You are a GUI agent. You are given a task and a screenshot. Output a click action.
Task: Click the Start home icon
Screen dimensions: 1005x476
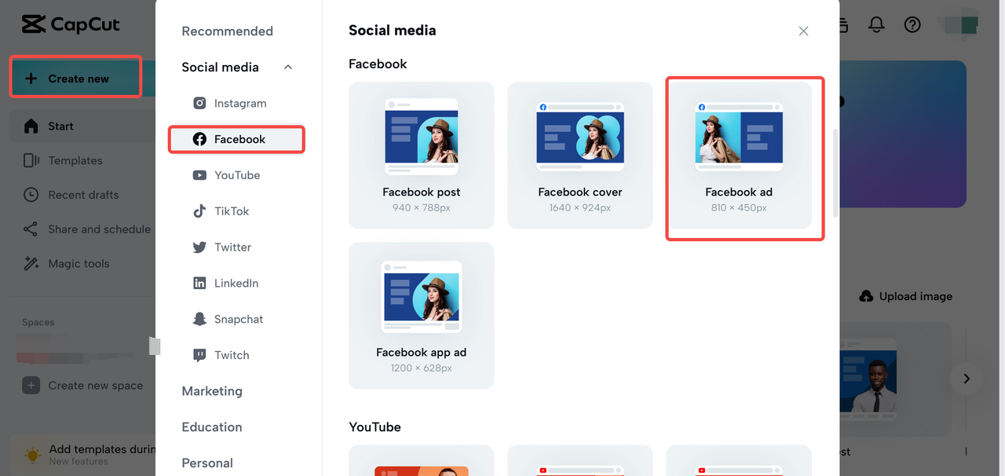31,126
